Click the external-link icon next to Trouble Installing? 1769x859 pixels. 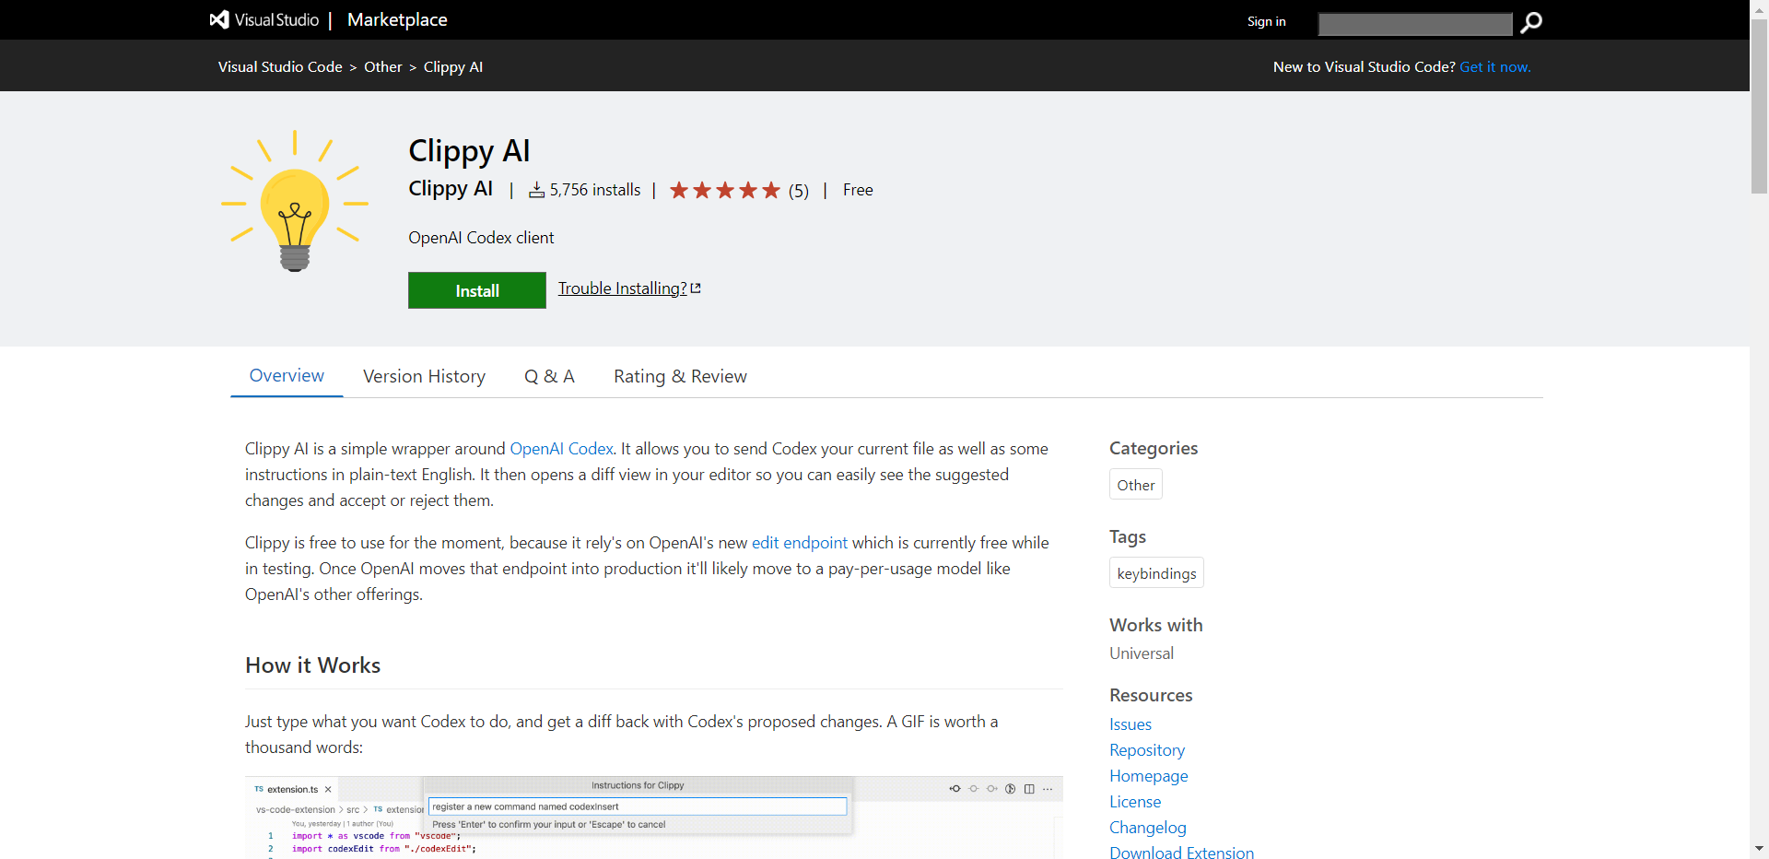pos(695,287)
